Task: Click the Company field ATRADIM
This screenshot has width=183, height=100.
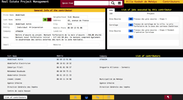Action: click(x=33, y=31)
